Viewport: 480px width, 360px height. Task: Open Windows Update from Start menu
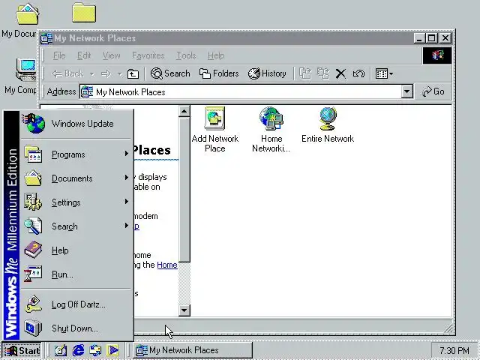76,123
